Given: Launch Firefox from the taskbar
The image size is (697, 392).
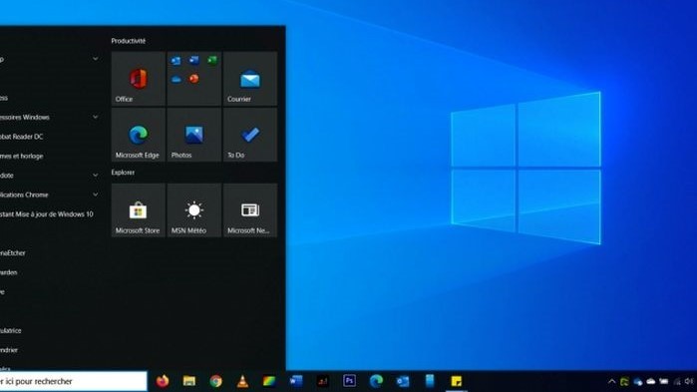Looking at the screenshot, I should point(163,381).
